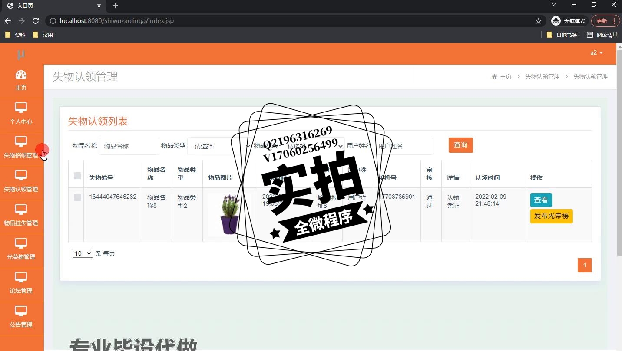Open 个人中心 monitor icon in sidebar
Screen dimensions: 622x351
tap(21, 108)
